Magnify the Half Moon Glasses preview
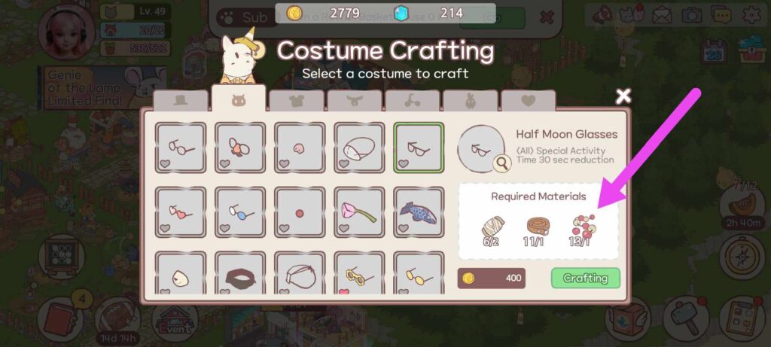Screen dimensions: 771x347 tap(502, 165)
